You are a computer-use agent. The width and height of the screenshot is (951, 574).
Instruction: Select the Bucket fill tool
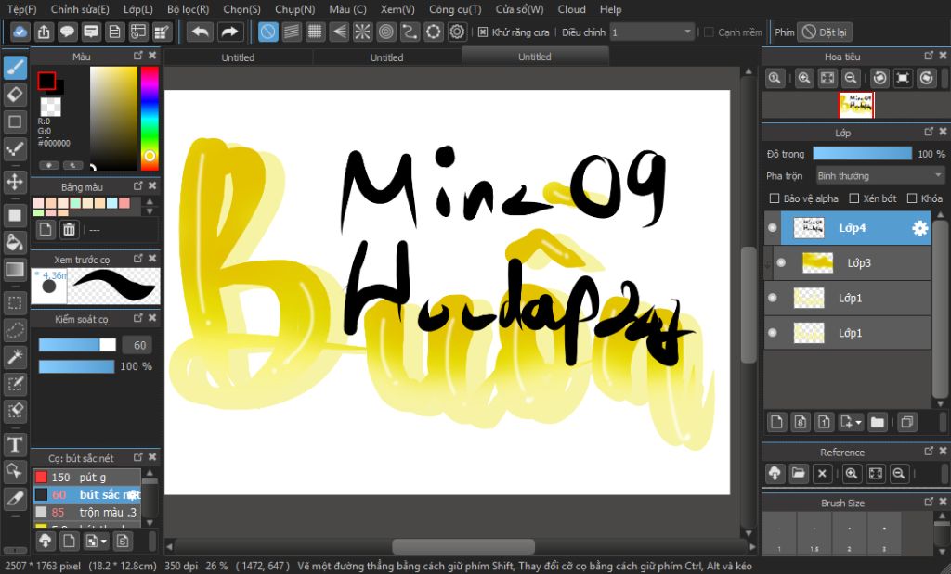coord(15,242)
